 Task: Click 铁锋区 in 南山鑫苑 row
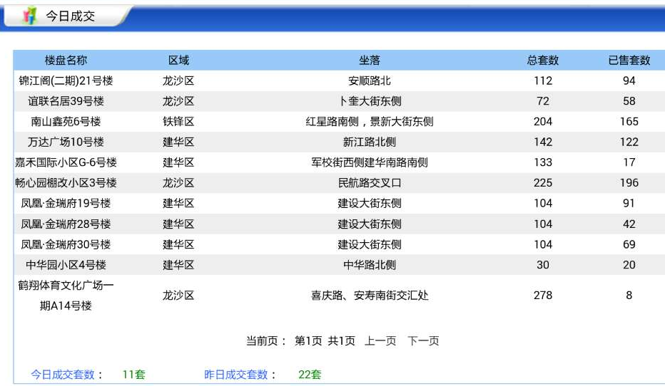click(x=178, y=122)
